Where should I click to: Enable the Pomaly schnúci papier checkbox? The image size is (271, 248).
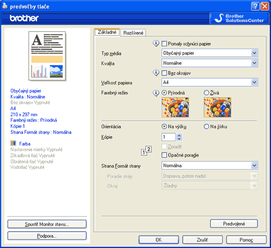coord(164,43)
